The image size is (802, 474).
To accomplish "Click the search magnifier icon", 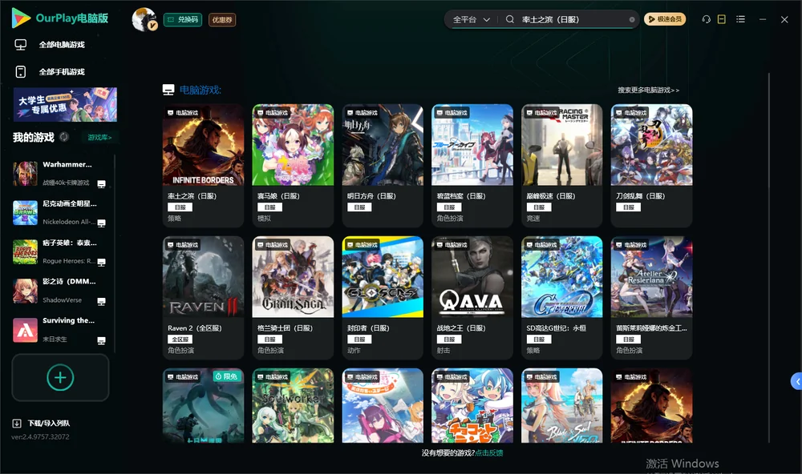I will click(x=510, y=19).
